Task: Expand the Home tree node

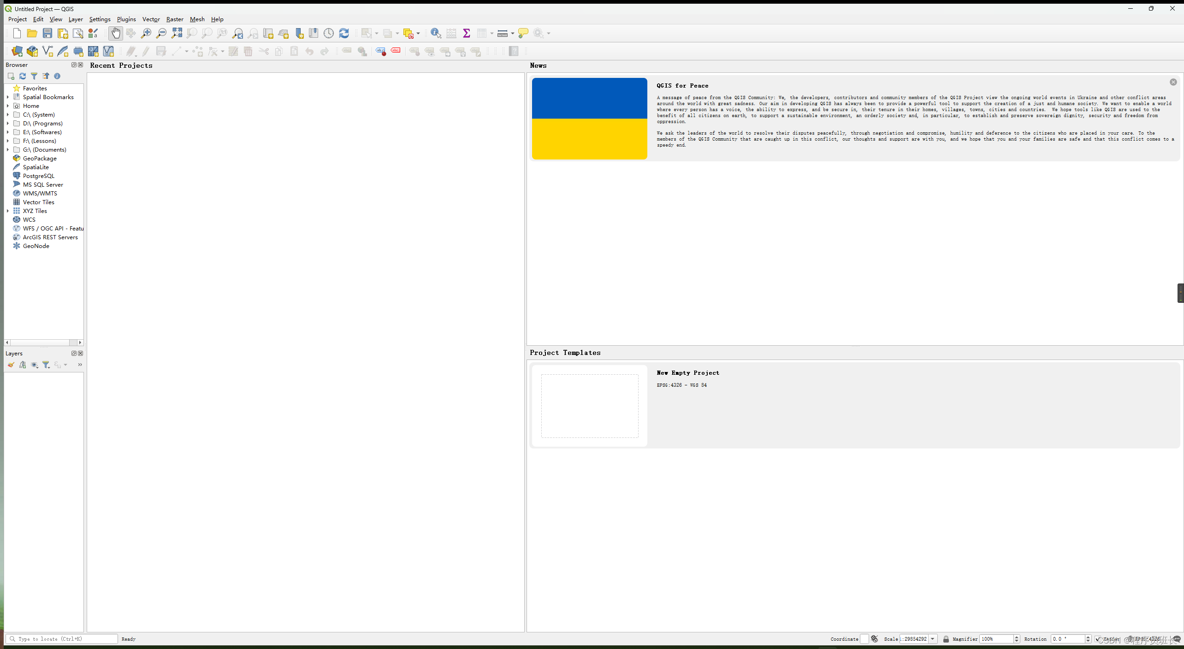Action: (8, 106)
